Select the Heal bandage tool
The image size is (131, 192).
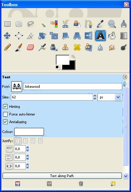[x=77, y=47]
